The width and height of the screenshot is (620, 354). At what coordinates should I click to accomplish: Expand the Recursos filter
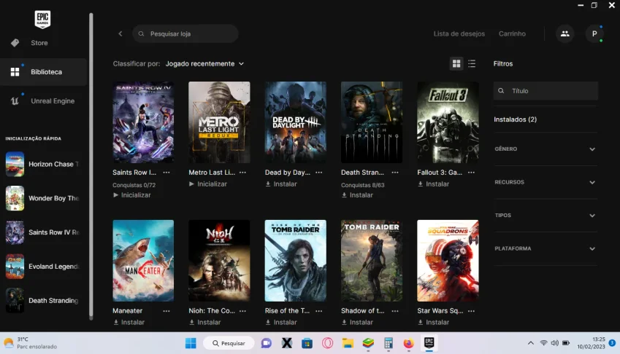tap(546, 182)
